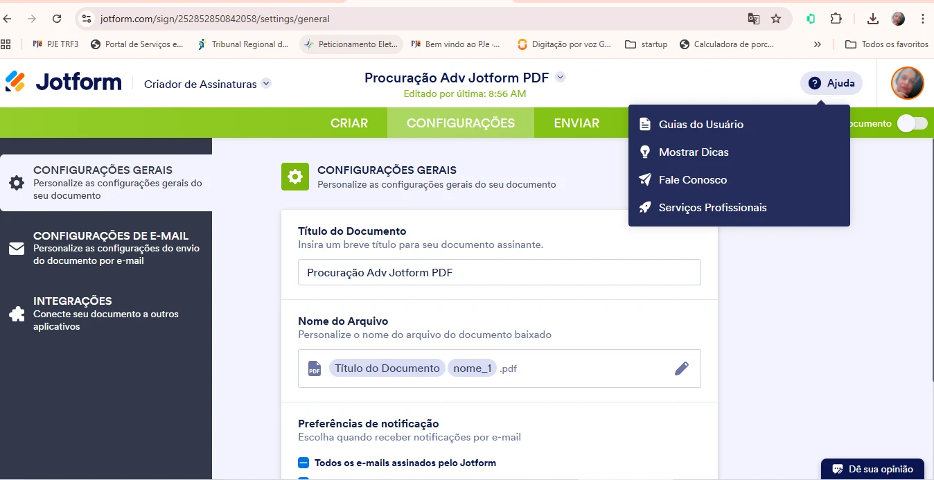Viewport: 934px width, 480px height.
Task: Select Guias do Usuário from the help menu
Action: point(702,124)
